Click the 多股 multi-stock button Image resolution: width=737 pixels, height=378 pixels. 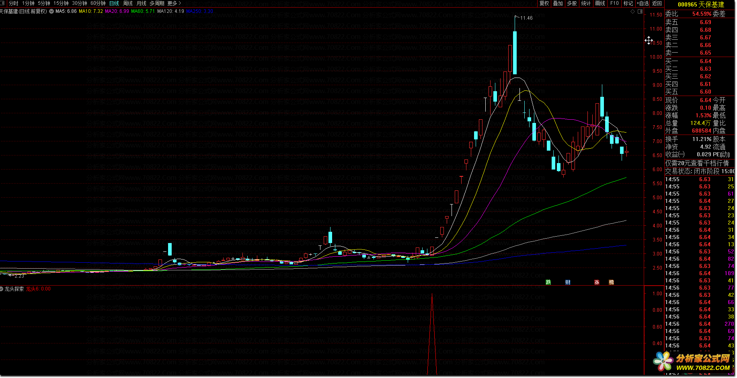click(572, 3)
